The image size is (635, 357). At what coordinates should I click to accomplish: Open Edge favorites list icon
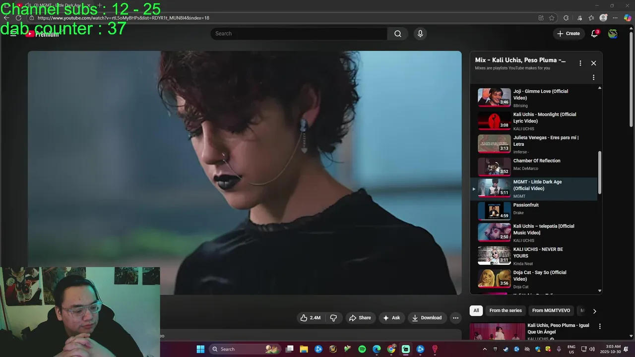click(x=591, y=18)
